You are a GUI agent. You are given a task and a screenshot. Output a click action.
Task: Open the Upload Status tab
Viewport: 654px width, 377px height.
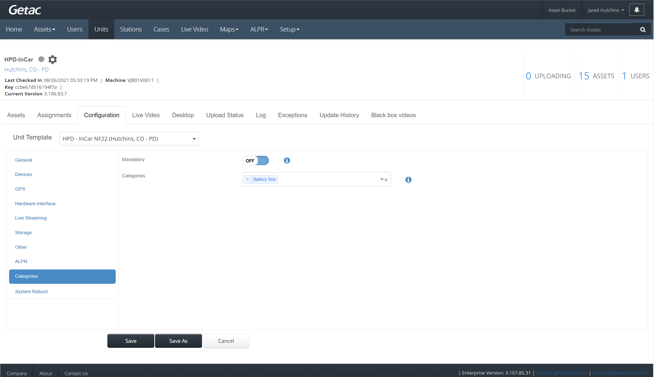coord(225,115)
